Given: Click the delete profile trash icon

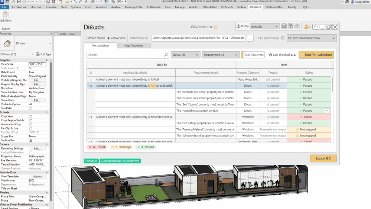Looking at the screenshot, I should (x=297, y=26).
